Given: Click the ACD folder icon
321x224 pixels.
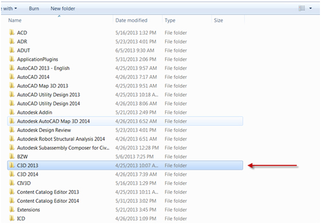Looking at the screenshot, I should [x=12, y=33].
